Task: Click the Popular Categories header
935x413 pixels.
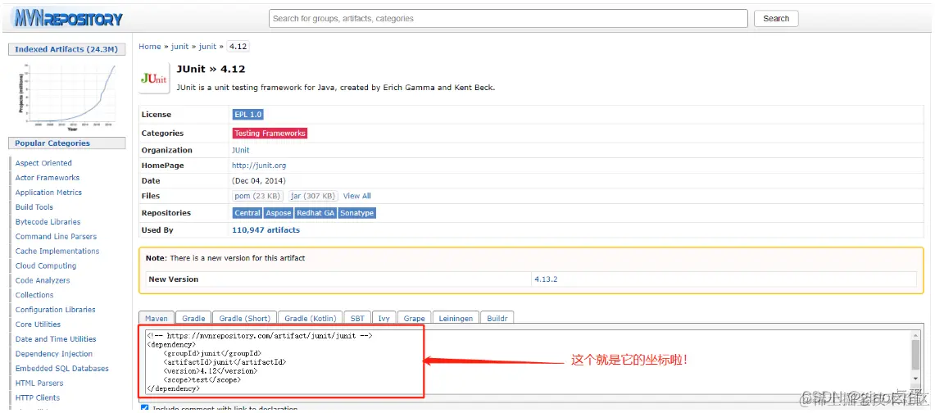Action: click(x=67, y=143)
